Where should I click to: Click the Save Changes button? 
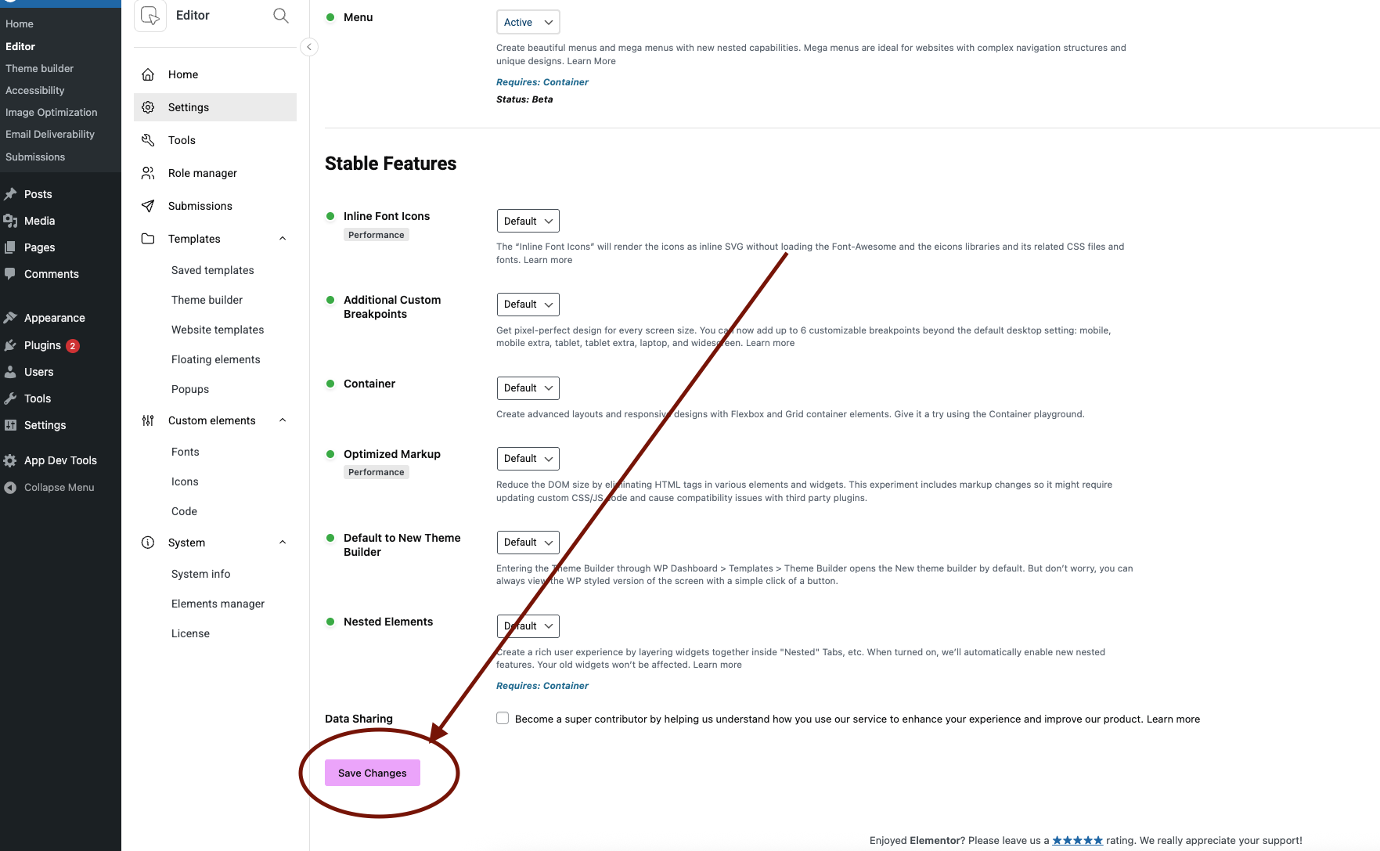(373, 773)
